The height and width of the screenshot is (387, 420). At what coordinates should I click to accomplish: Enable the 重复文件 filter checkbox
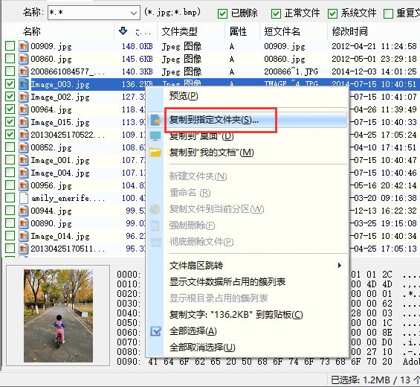(388, 13)
